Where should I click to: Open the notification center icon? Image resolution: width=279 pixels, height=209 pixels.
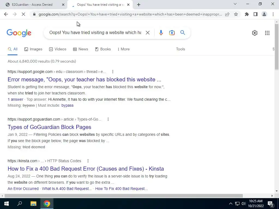[271, 204]
